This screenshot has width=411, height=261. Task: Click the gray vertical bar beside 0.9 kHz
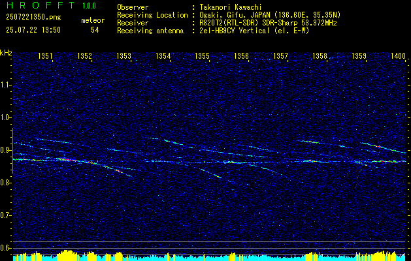click(12, 151)
